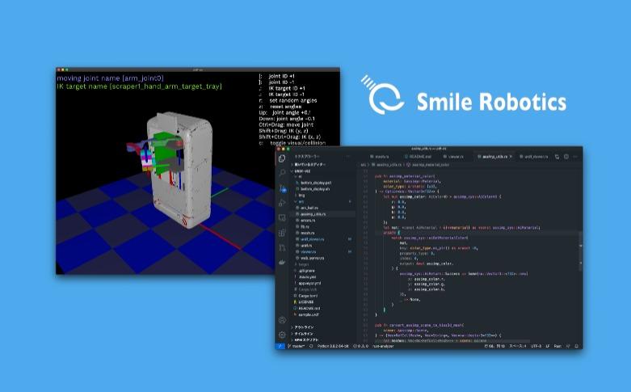Open the Remote Explorer monitor icon
631x392 pixels.
[282, 217]
